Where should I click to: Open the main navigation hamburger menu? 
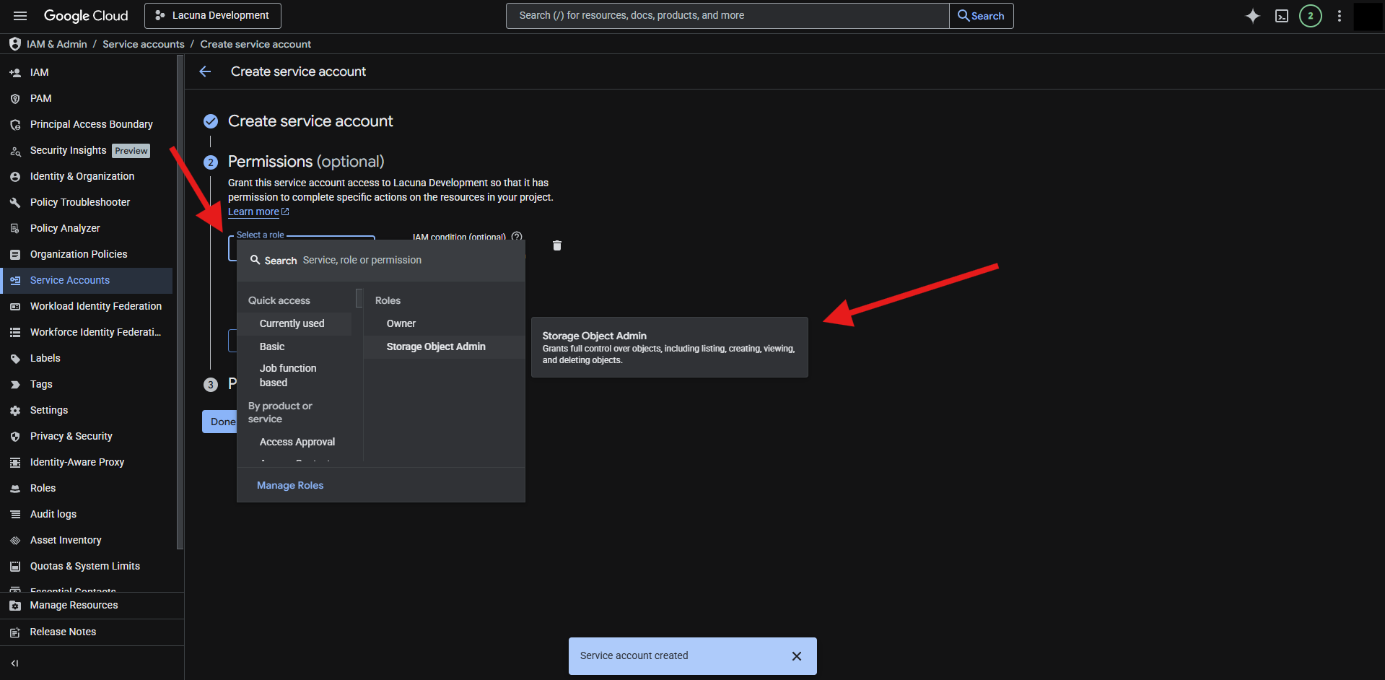pos(20,16)
